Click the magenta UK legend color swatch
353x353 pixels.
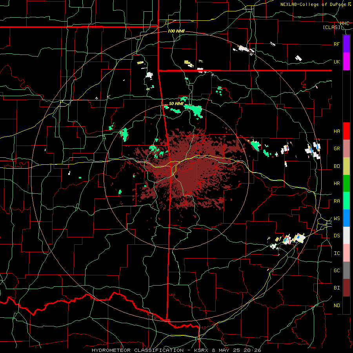[346, 62]
